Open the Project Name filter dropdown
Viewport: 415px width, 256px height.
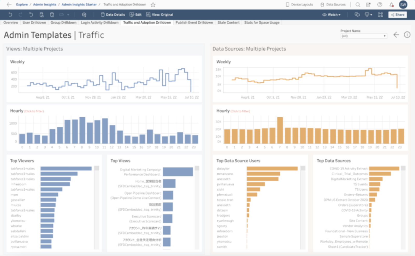[384, 36]
